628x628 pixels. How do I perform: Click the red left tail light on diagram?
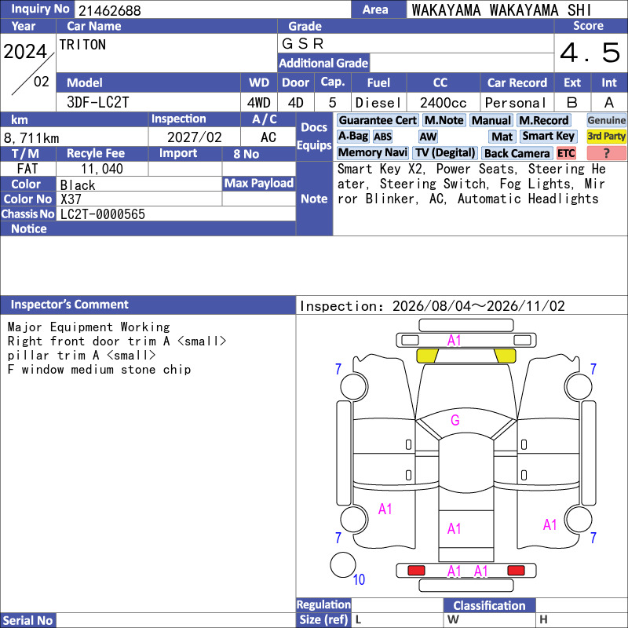(416, 571)
